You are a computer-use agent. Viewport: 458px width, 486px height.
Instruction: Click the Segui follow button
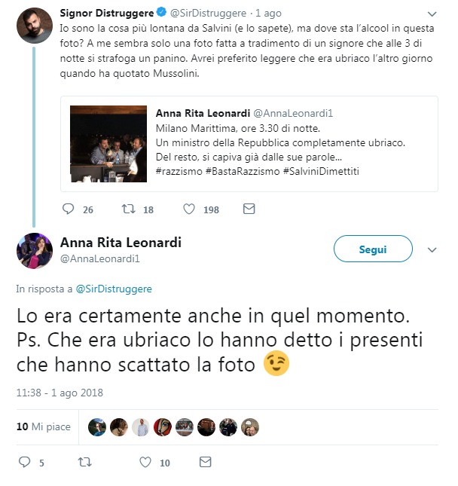tap(373, 249)
